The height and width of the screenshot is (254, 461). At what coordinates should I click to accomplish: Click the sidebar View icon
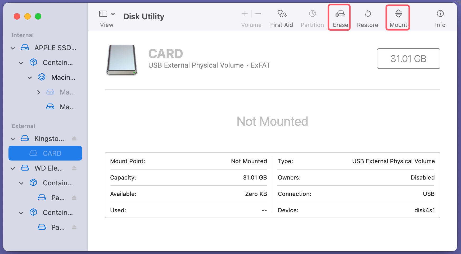[103, 14]
